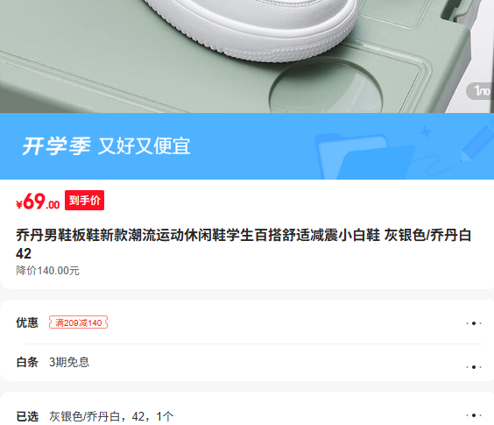Screen dimensions: 494x425
Task: Open the three-dot menu in 白条 row
Action: click(x=474, y=367)
